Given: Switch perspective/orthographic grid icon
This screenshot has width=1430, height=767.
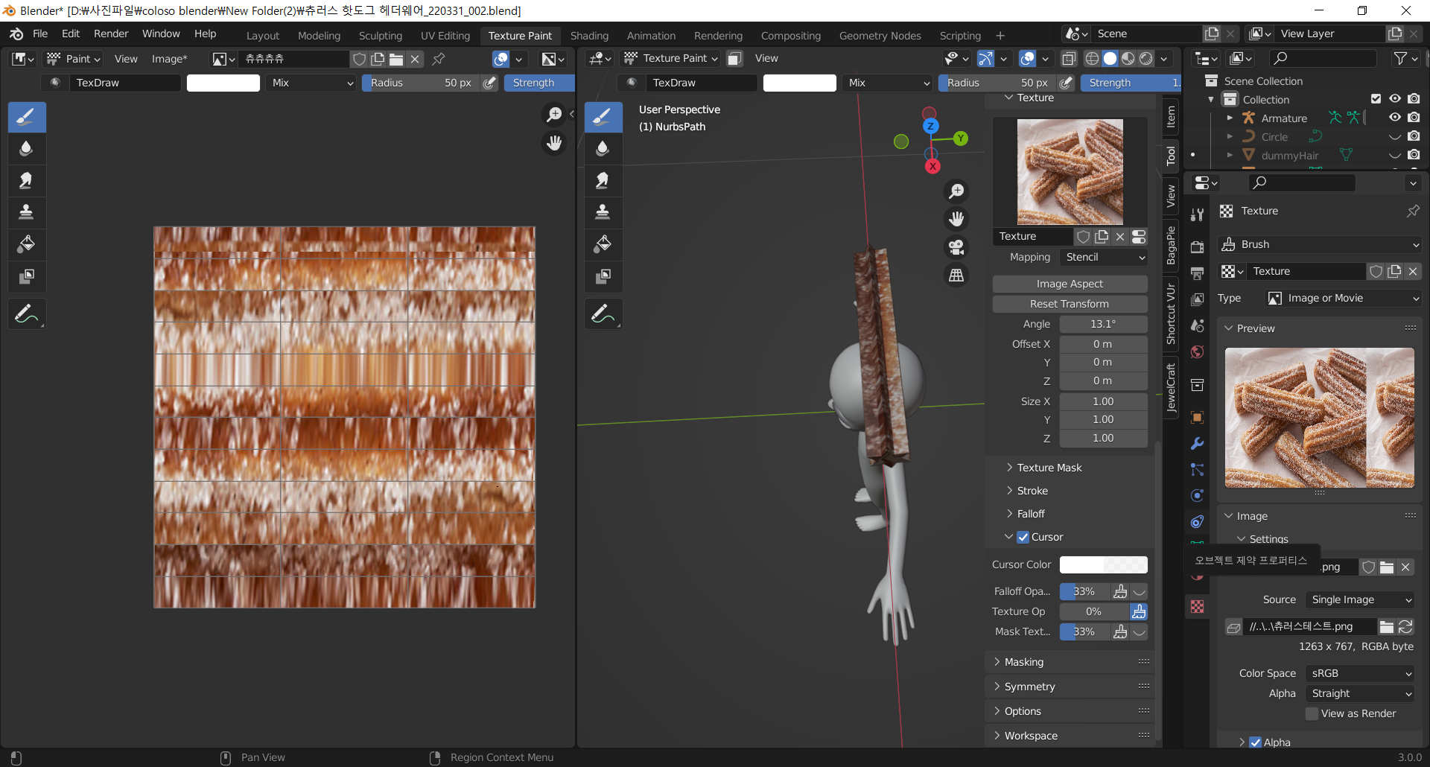Looking at the screenshot, I should (956, 276).
